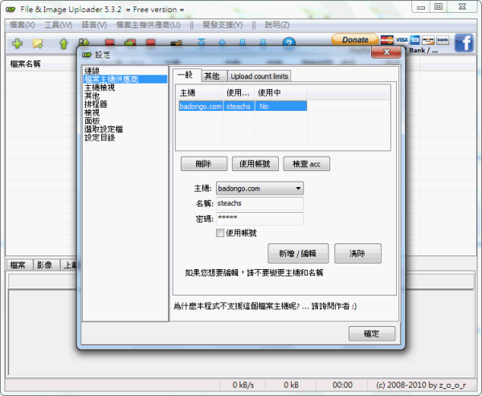Click the VISA payment icon
The image size is (482, 396).
402,39
